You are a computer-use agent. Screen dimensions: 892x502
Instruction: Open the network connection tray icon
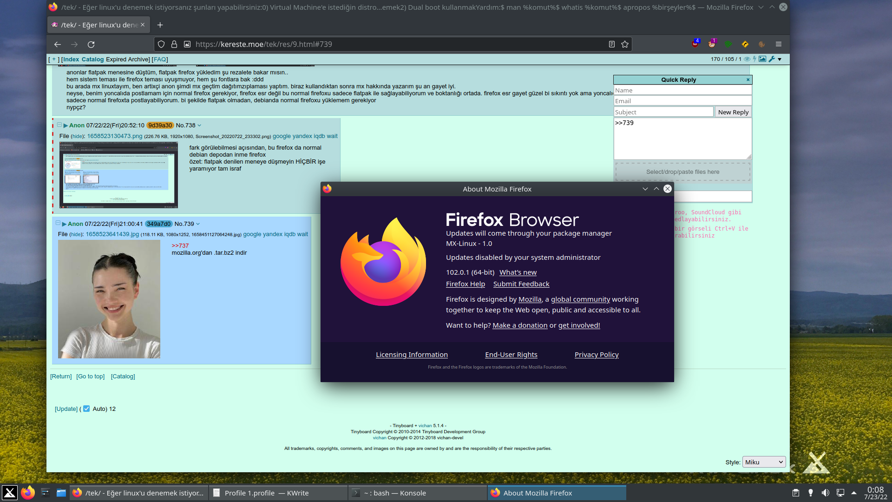pyautogui.click(x=840, y=493)
